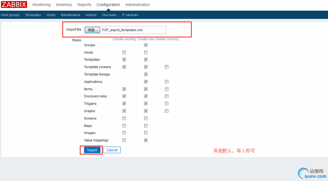Uncheck Template linkage create new checkbox

click(146, 74)
